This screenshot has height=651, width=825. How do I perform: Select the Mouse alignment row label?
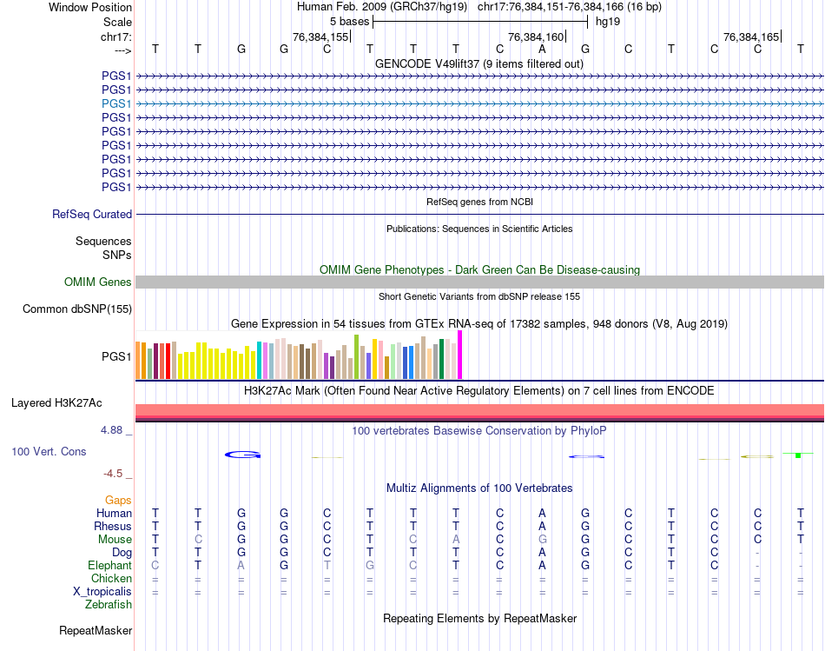(x=115, y=540)
